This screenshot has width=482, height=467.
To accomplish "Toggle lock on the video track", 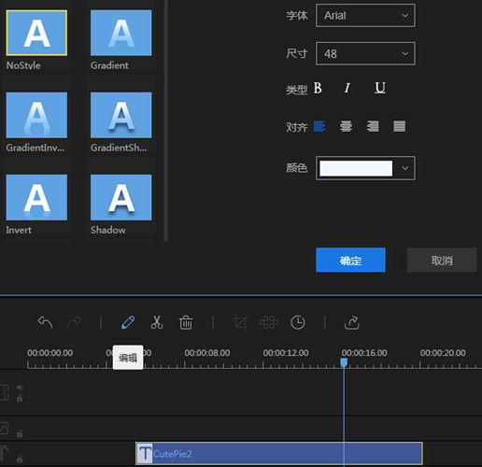I will [20, 398].
